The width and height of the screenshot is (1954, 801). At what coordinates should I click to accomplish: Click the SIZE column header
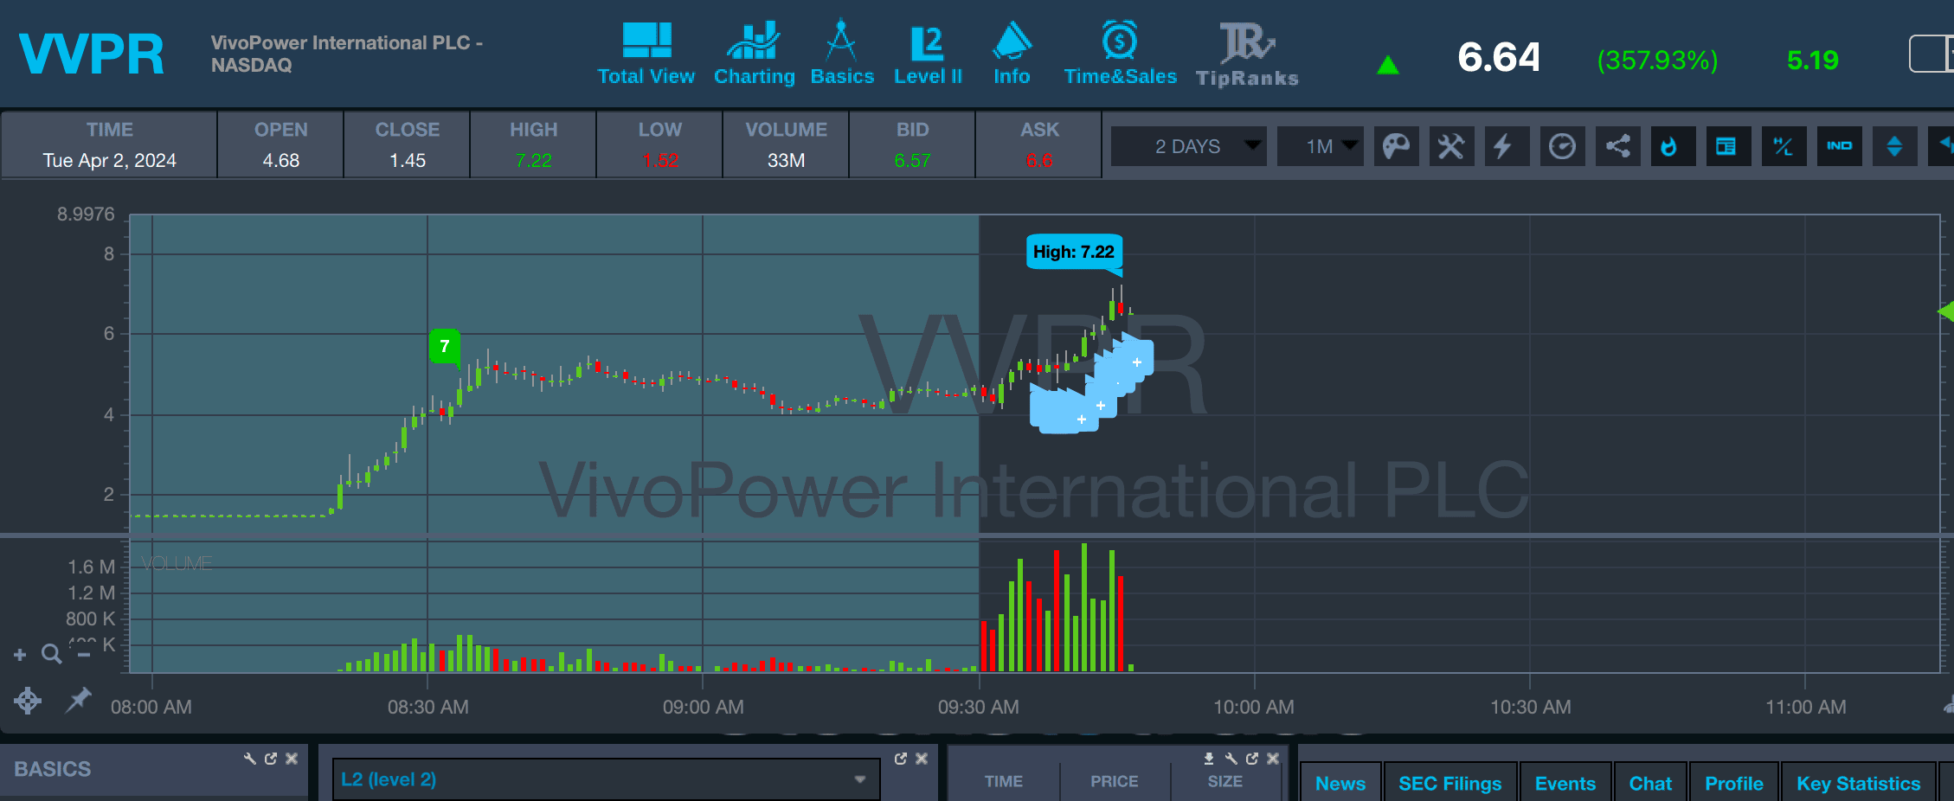[x=1224, y=781]
